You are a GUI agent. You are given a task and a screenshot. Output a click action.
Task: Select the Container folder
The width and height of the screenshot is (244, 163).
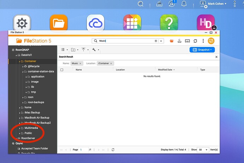[30, 61]
